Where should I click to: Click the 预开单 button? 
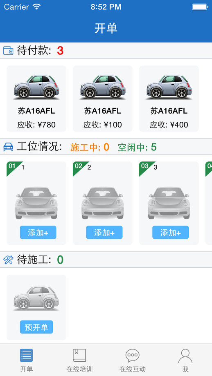[36, 327]
